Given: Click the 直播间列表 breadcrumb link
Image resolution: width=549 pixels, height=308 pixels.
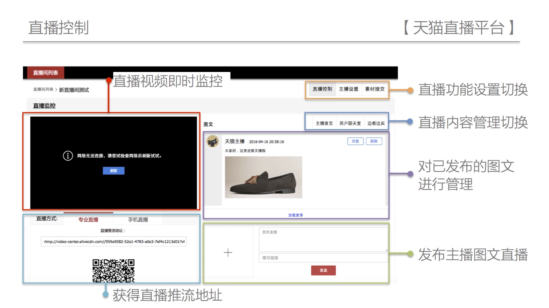Looking at the screenshot, I should 43,90.
